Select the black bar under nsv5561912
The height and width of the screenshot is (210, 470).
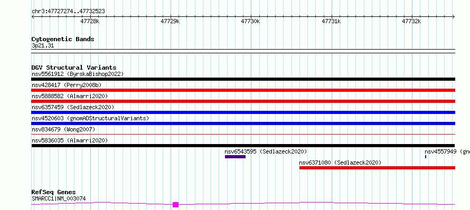[243, 79]
